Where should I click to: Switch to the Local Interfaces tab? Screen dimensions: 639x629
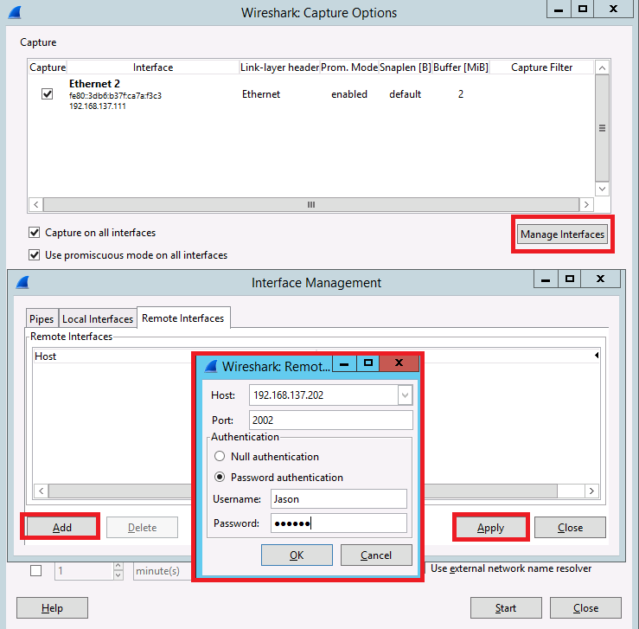point(98,318)
